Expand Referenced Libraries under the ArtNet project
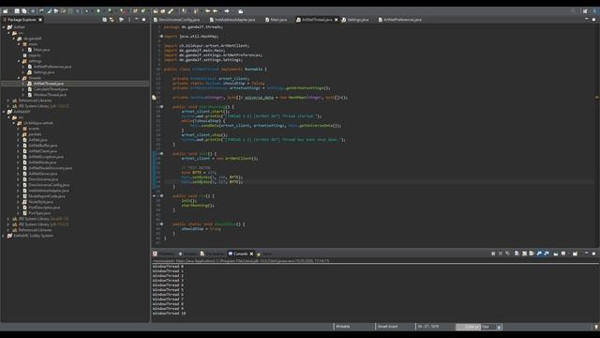Viewport: 600px width, 338px height. point(8,100)
